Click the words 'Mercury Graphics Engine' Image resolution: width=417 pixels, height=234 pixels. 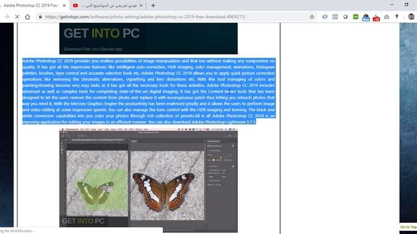coord(94,104)
